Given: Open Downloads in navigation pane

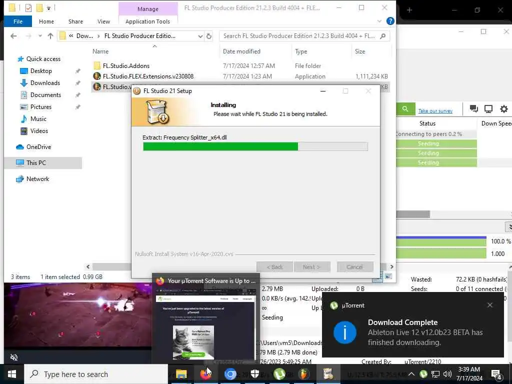Looking at the screenshot, I should tap(45, 83).
